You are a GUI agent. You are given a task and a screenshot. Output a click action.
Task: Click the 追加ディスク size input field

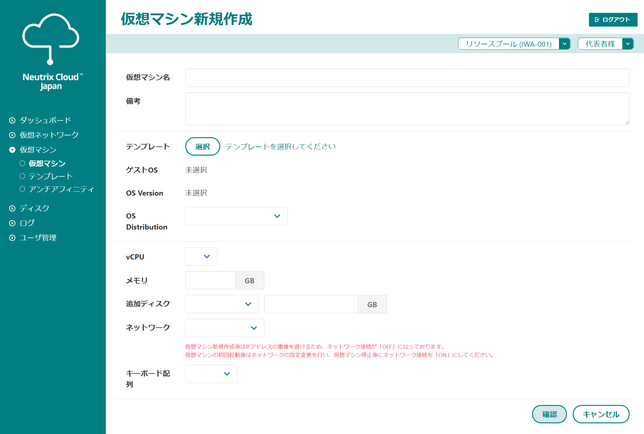(x=311, y=304)
